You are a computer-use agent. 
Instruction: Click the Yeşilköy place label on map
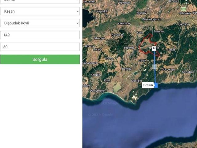[129, 48]
